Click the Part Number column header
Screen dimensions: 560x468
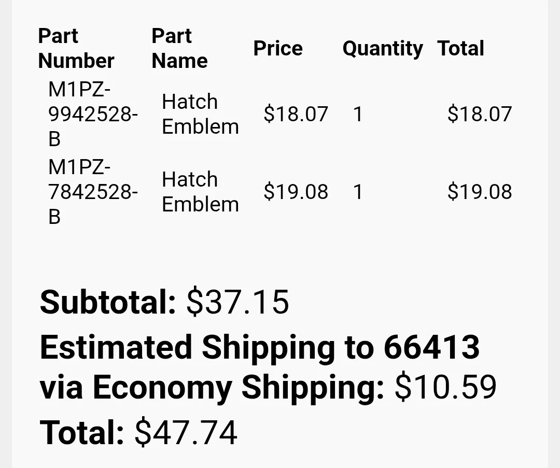76,48
